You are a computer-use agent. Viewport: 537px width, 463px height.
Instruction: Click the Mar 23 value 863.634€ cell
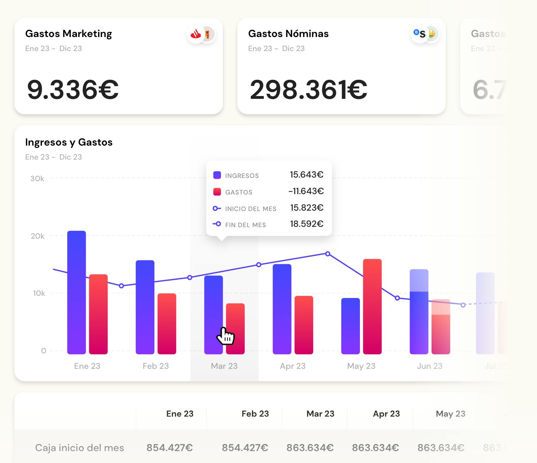(310, 448)
